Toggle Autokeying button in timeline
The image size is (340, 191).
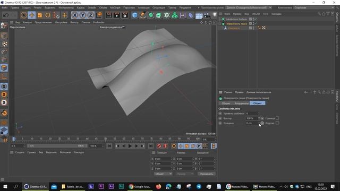click(x=165, y=146)
